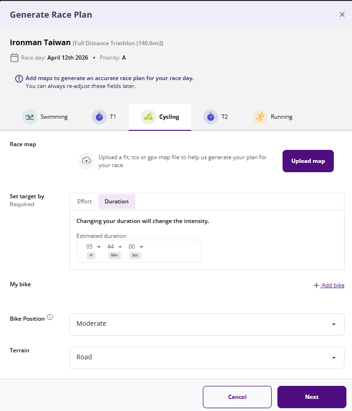Click the orange running icon
Image resolution: width=352 pixels, height=411 pixels.
tap(260, 117)
